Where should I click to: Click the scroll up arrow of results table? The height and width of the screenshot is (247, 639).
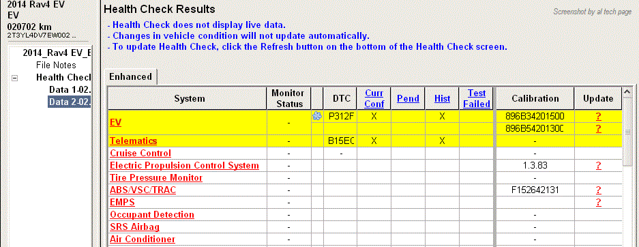(627, 92)
